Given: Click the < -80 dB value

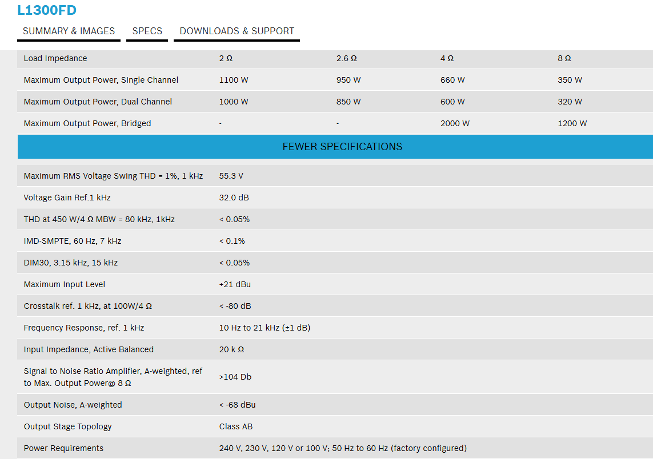Looking at the screenshot, I should point(235,306).
